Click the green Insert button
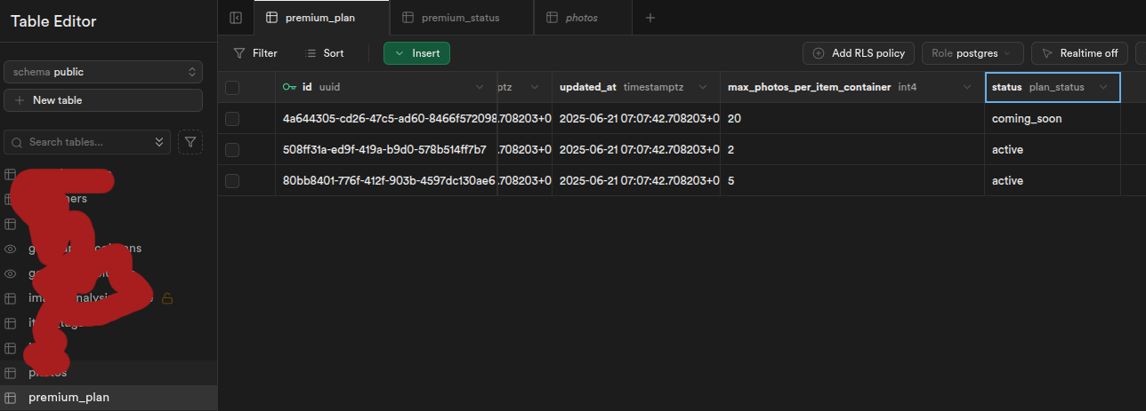The image size is (1146, 411). tap(417, 53)
